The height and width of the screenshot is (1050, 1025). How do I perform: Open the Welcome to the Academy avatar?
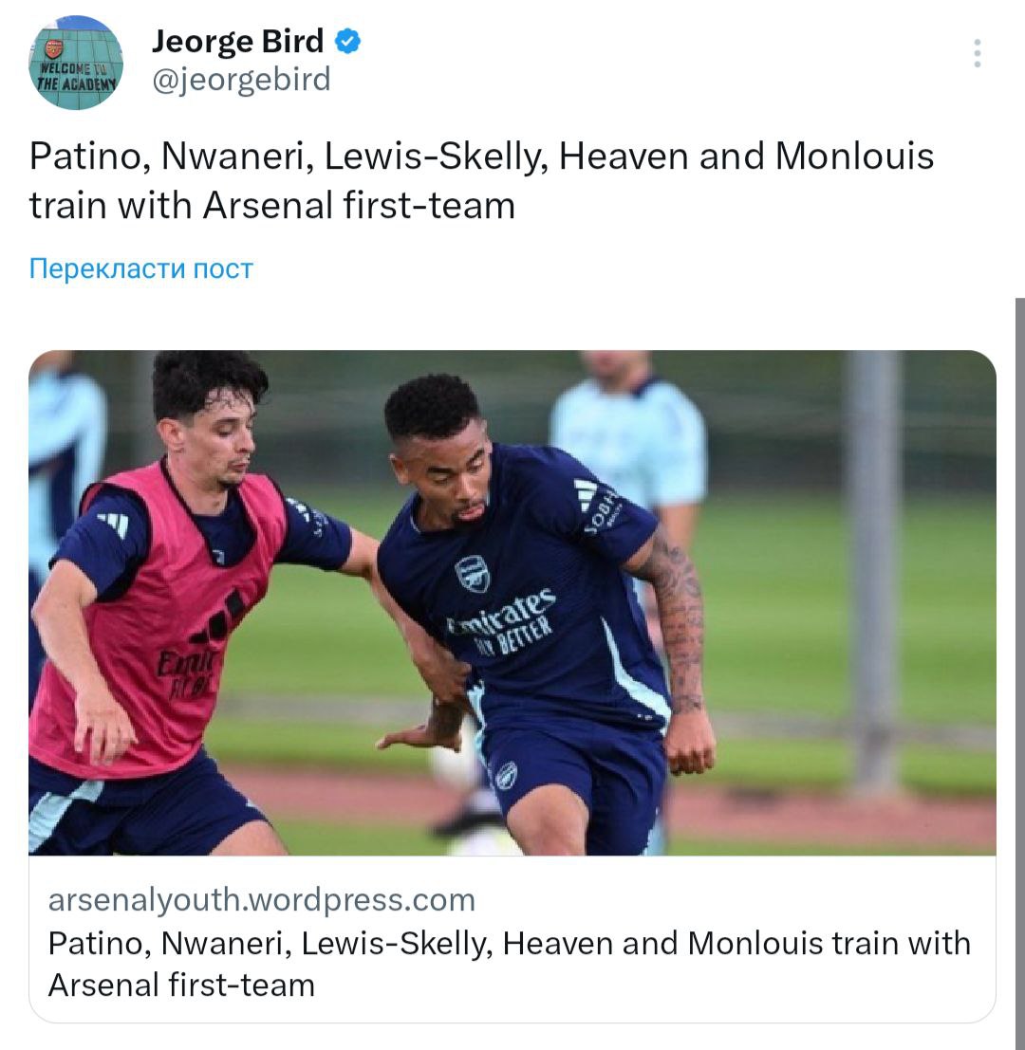[76, 63]
